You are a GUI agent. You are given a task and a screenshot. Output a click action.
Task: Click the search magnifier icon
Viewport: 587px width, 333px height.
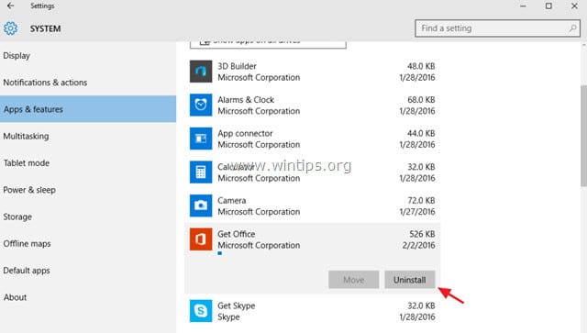[x=572, y=28]
